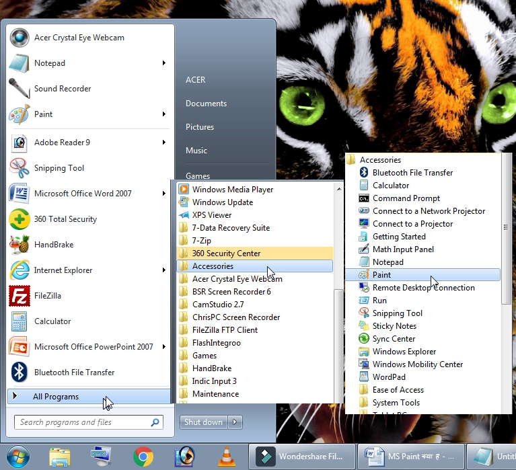Click Accessories submenu scrollbar thumb
Screen dimensions: 516x470
tap(506, 227)
